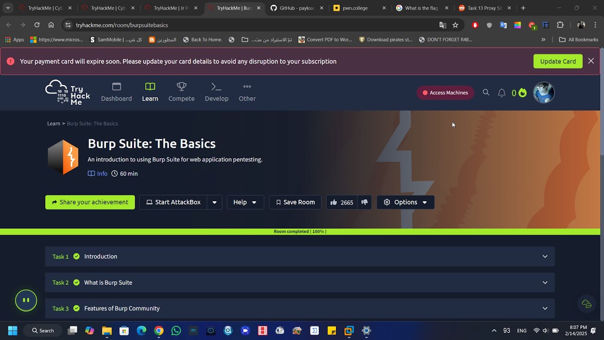Follow the Learn breadcrumb link
Image resolution: width=604 pixels, height=340 pixels.
(x=54, y=124)
